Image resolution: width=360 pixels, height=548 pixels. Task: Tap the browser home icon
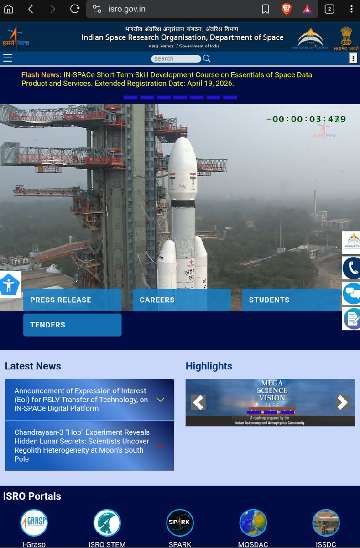click(x=9, y=9)
